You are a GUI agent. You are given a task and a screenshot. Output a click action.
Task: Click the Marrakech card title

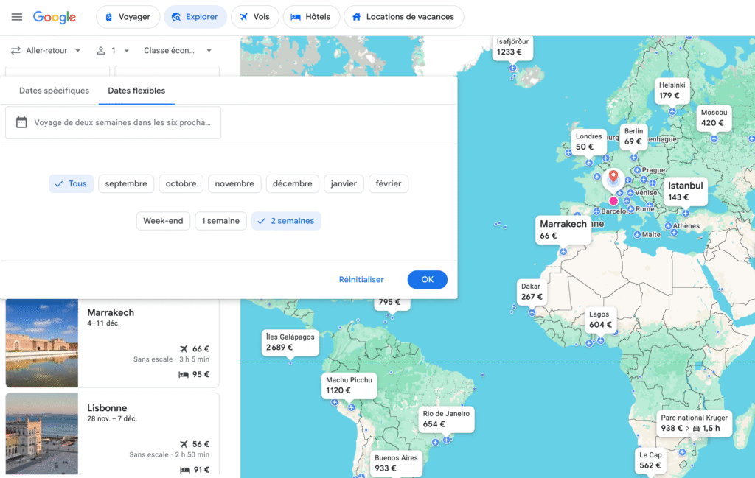[111, 312]
